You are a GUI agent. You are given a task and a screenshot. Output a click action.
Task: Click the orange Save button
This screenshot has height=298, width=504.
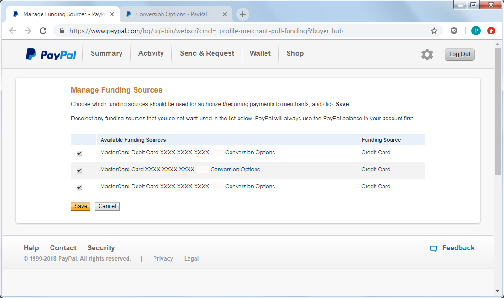pyautogui.click(x=80, y=206)
